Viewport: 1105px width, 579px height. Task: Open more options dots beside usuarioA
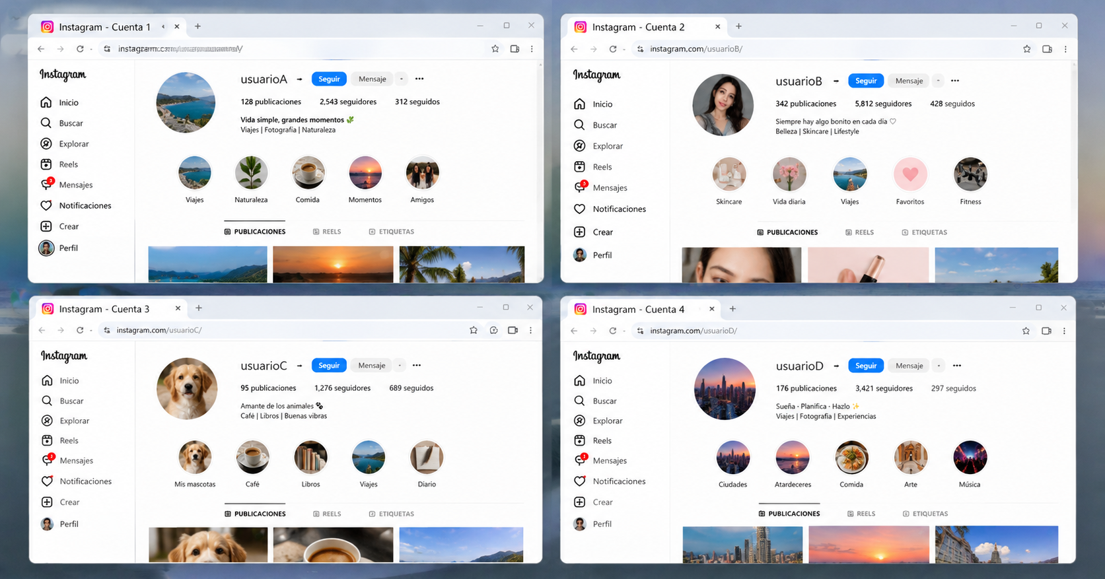click(419, 79)
